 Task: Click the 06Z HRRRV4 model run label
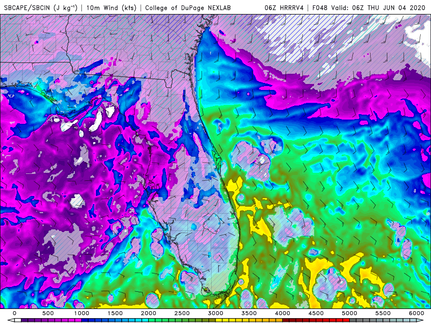pos(284,8)
